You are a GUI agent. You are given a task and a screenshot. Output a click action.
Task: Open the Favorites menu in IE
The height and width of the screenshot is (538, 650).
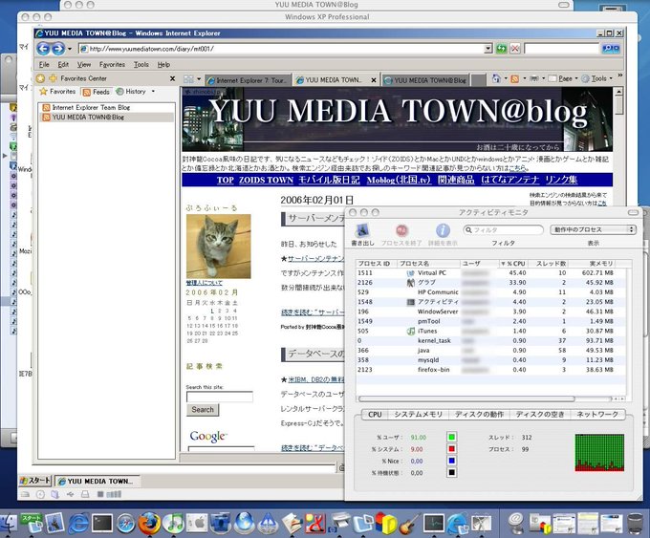pos(112,64)
